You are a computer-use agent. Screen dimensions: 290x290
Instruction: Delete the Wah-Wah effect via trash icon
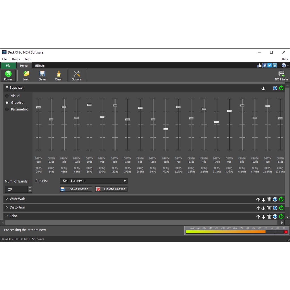(x=269, y=199)
